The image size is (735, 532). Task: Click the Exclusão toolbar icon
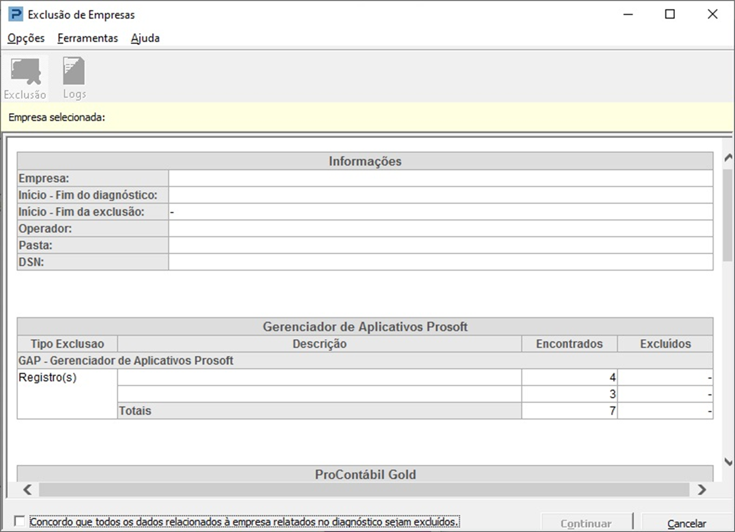[x=25, y=79]
